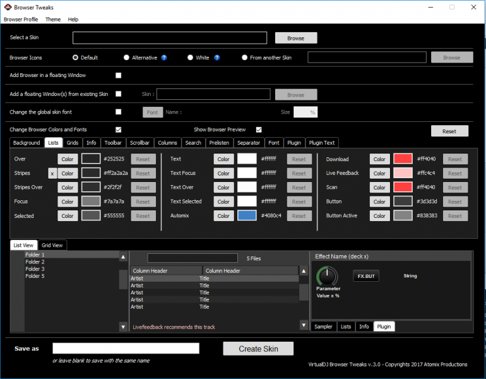The image size is (486, 379).
Task: Switch to the Columns tab
Action: tap(167, 143)
